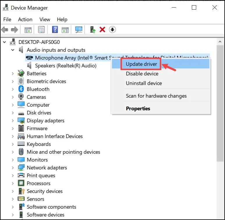Expand the Monitors chevron
The image size is (225, 220).
click(13, 160)
